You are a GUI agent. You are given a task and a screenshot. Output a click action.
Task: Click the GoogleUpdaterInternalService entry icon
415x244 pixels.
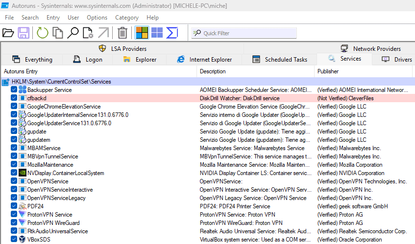click(x=23, y=115)
